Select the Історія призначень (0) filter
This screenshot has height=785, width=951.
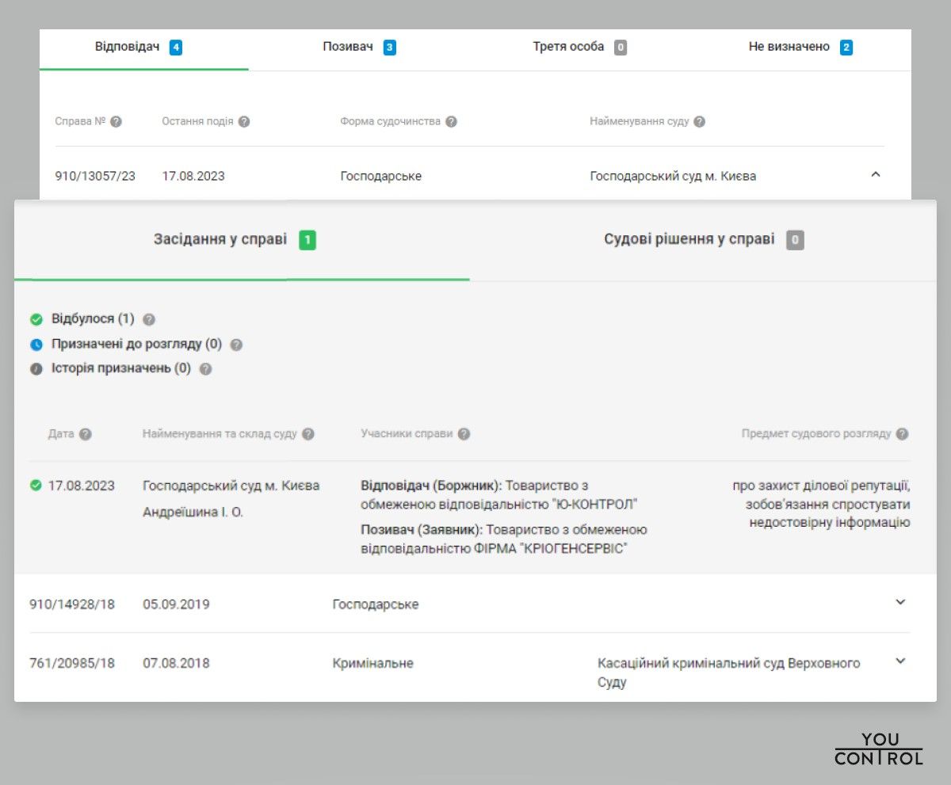click(x=120, y=368)
